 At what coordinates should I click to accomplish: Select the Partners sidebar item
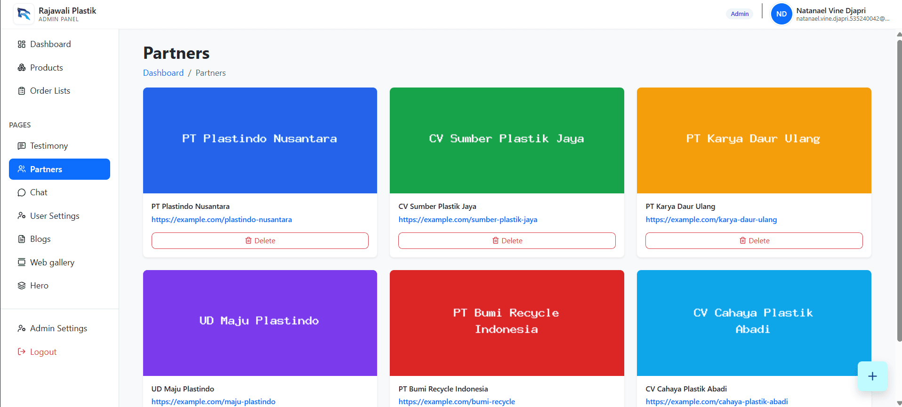pyautogui.click(x=59, y=169)
